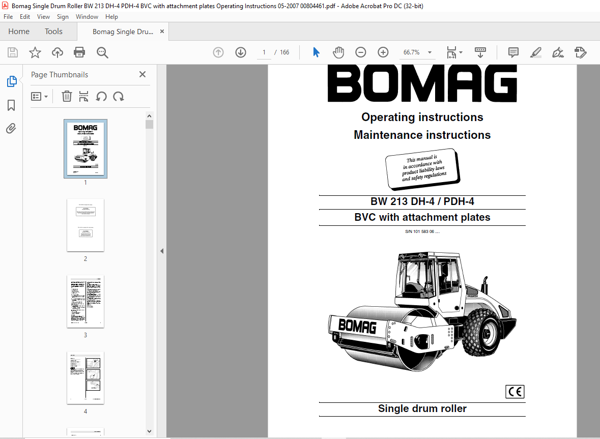Open the Attachments paperclip panel
600x439 pixels.
[11, 129]
